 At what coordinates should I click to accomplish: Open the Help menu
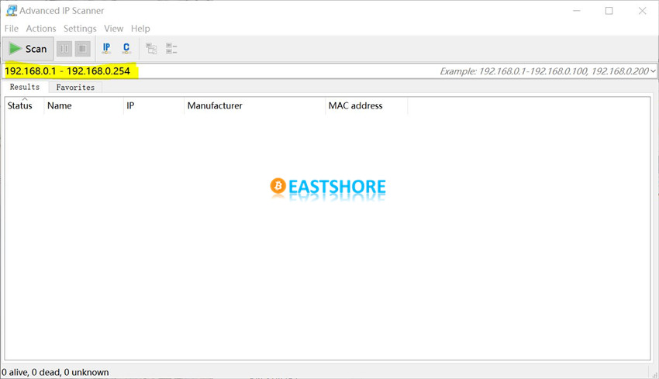click(x=140, y=29)
